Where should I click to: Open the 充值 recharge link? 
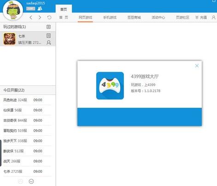click(201, 17)
